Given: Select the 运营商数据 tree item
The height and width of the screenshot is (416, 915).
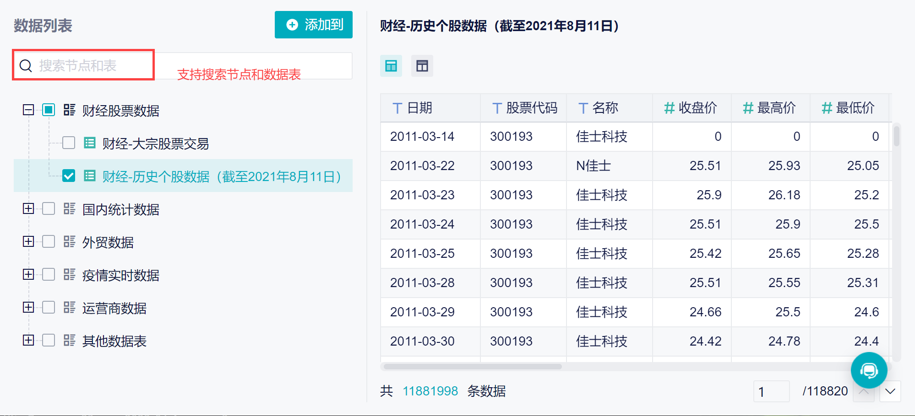Looking at the screenshot, I should (114, 308).
